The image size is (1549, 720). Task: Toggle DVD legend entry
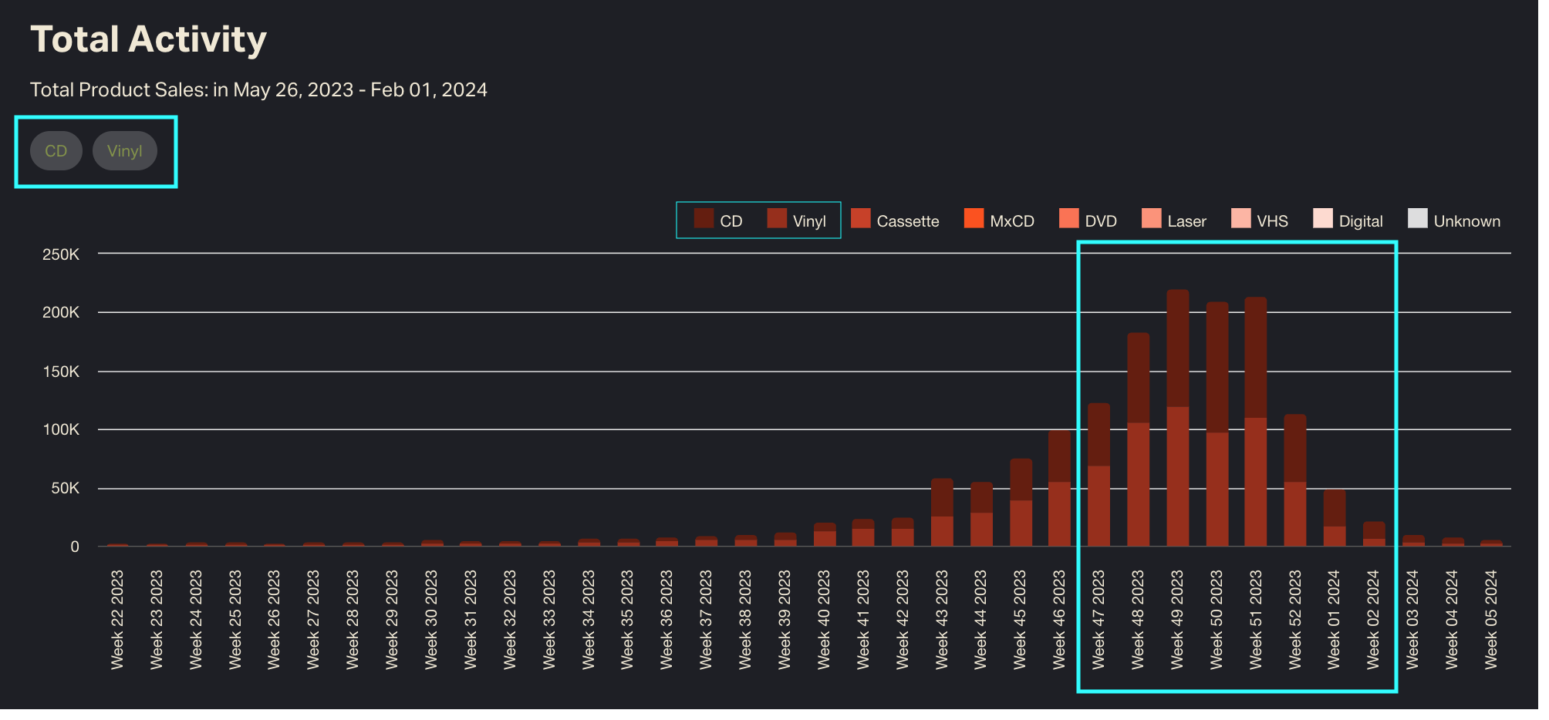[1088, 220]
